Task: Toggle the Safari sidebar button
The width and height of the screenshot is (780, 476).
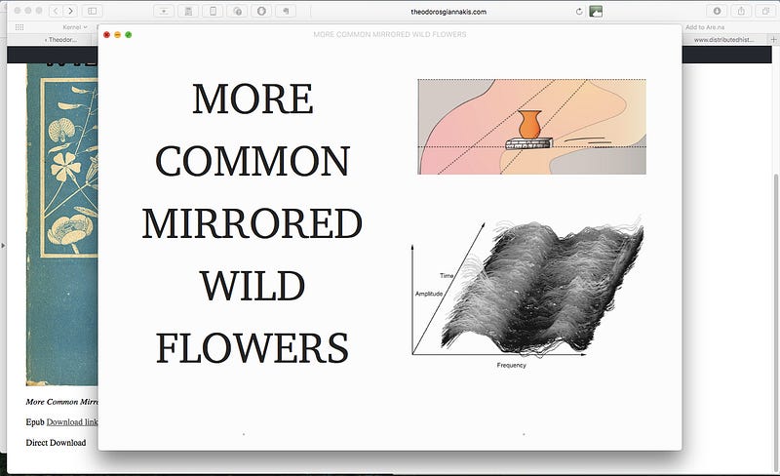Action: 93,11
